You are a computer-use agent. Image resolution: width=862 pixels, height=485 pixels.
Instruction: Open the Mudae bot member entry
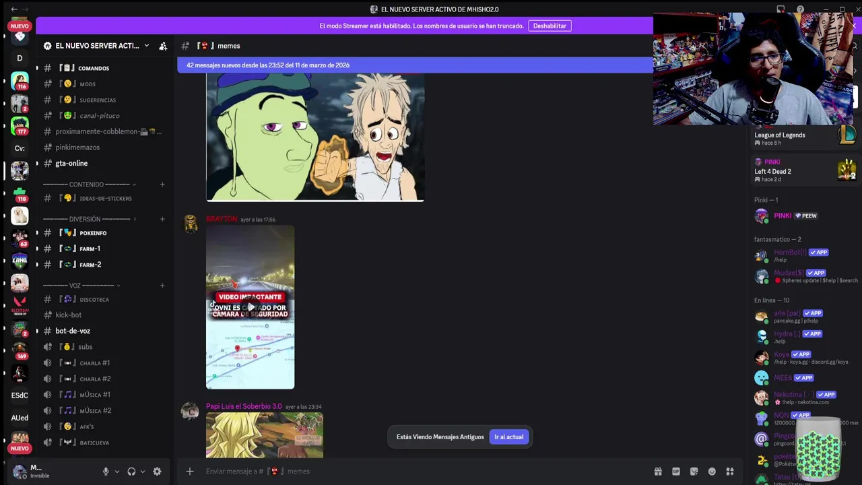805,276
